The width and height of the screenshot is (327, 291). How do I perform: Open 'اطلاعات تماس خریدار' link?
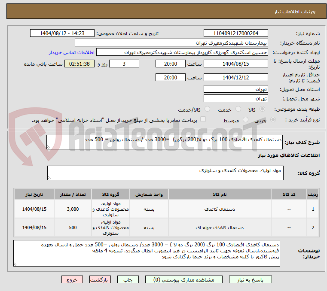pos(72,52)
